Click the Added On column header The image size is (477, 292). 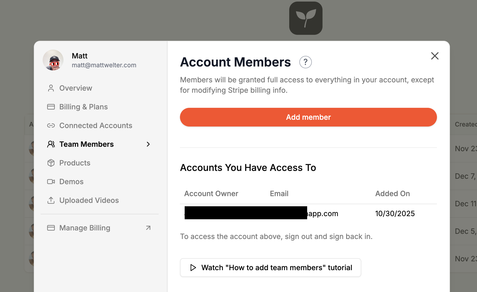[x=392, y=194]
